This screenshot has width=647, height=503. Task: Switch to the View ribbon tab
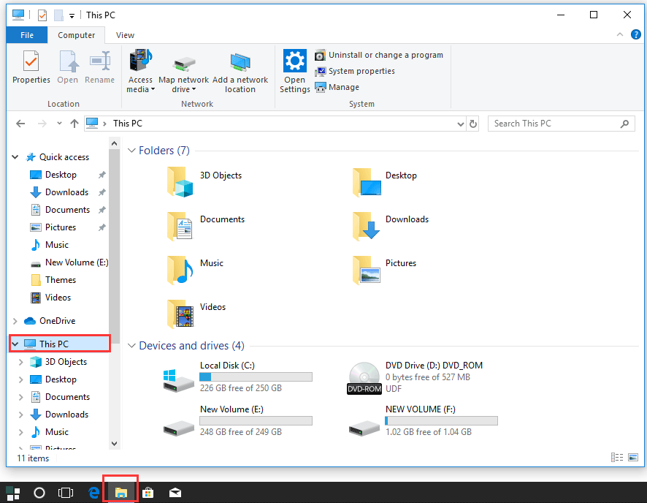click(125, 35)
